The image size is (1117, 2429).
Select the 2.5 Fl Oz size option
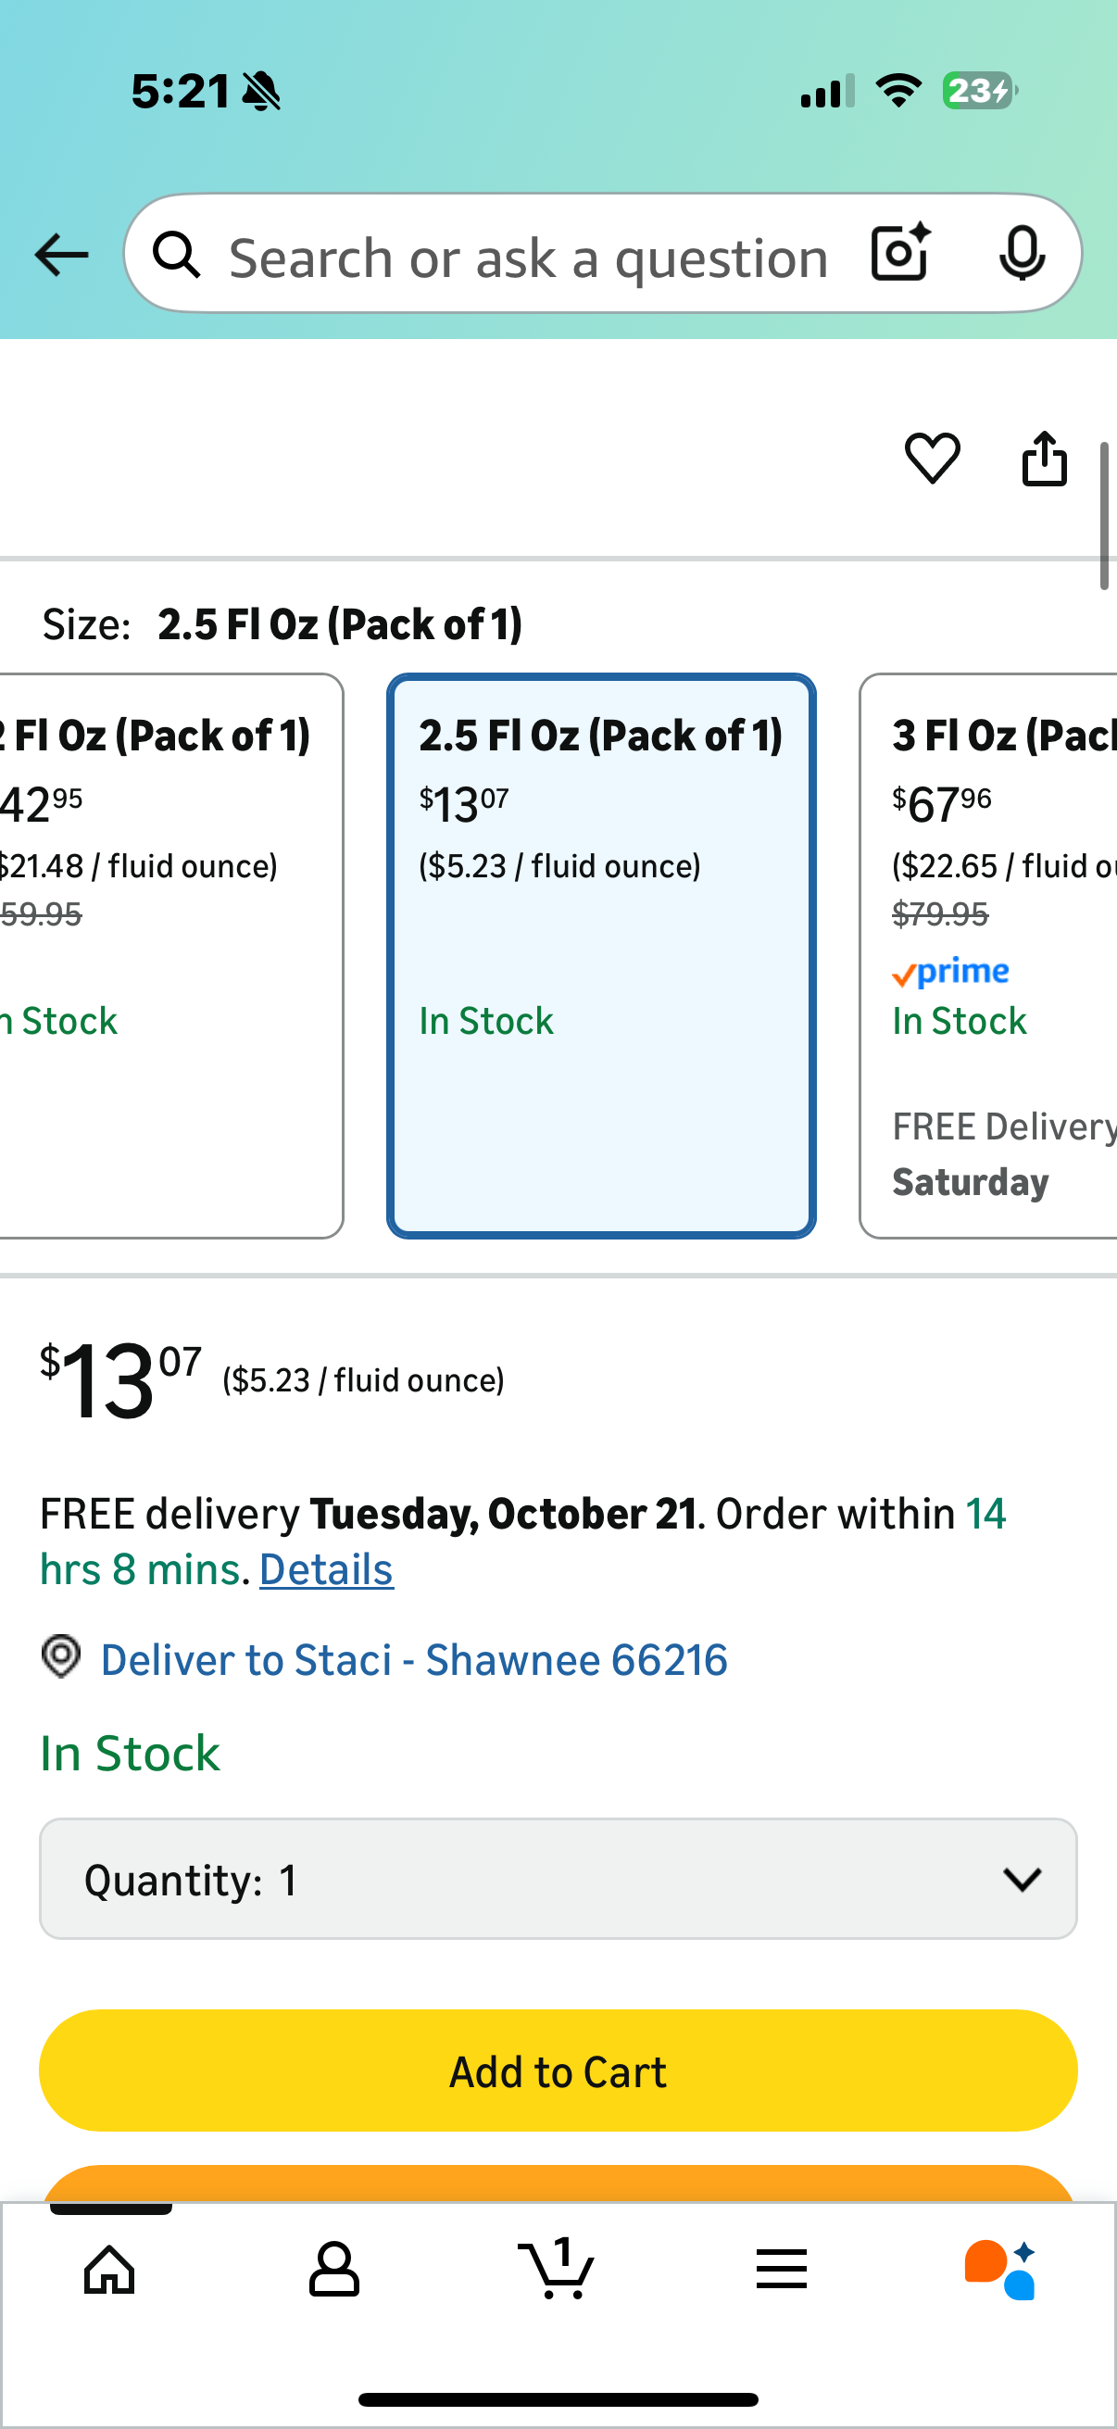601,954
